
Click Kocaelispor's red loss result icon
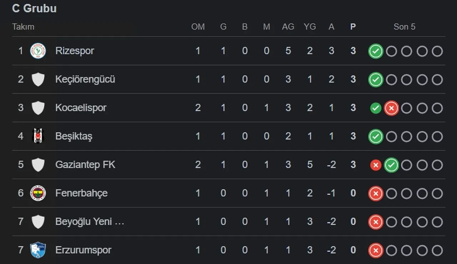tap(391, 108)
